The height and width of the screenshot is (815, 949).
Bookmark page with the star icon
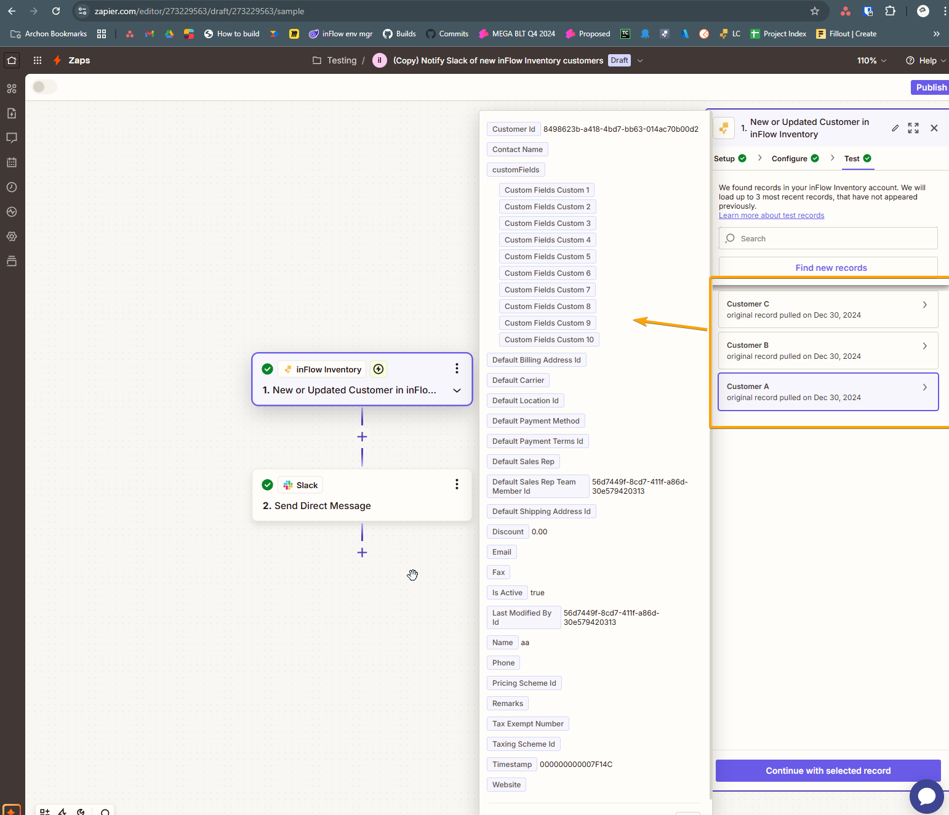point(815,11)
